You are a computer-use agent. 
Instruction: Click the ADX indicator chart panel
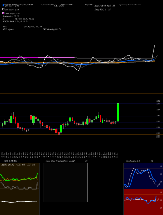tap(20, 176)
